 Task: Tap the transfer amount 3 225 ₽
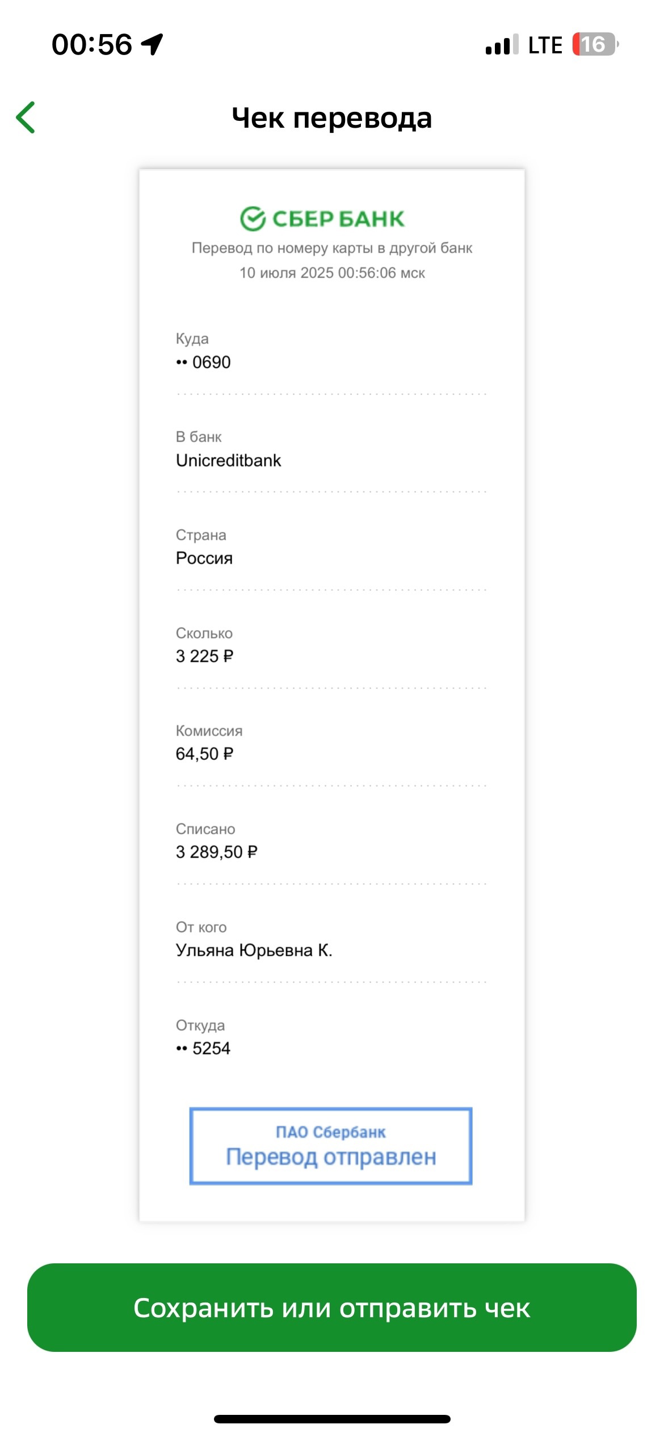coord(205,656)
